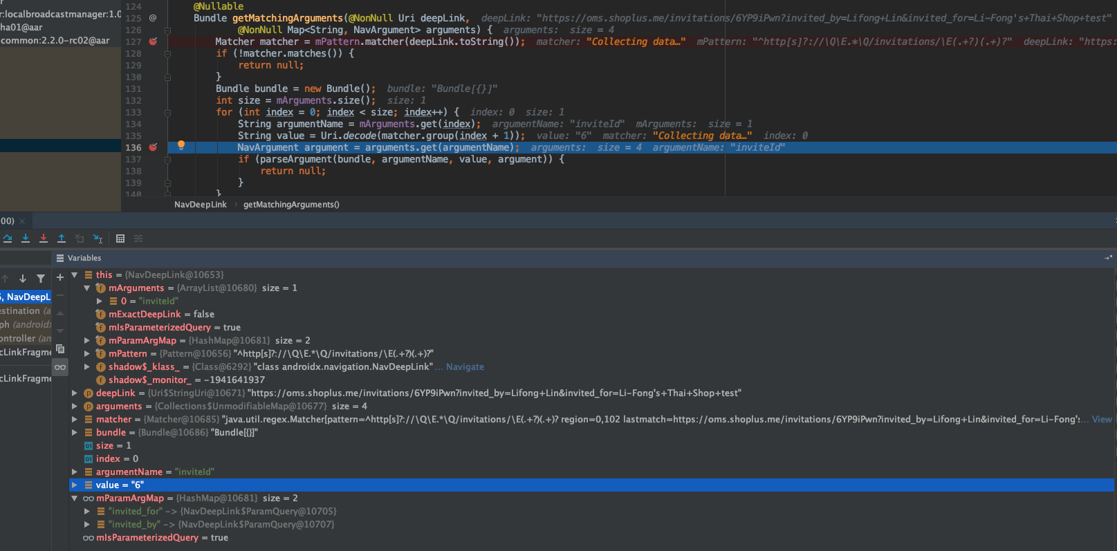Click the red Force Step Into icon
The image size is (1117, 551).
click(x=44, y=239)
